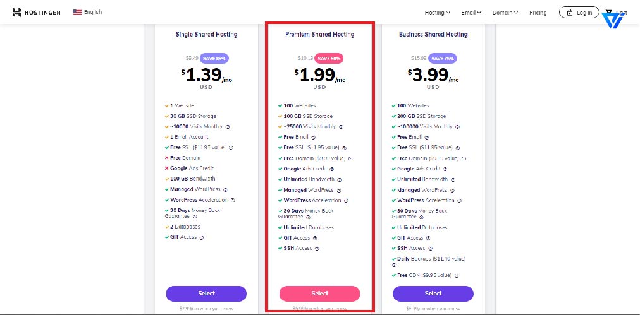This screenshot has height=315, width=640.
Task: Click info icon beside Premium Free Domain
Action: pos(350,158)
